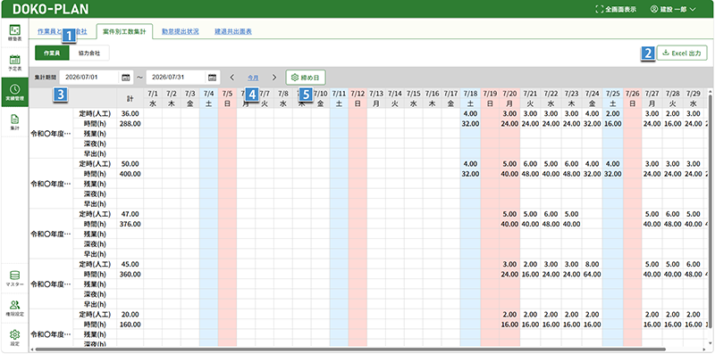
Task: Click the 締め日 settings button
Action: tap(306, 78)
